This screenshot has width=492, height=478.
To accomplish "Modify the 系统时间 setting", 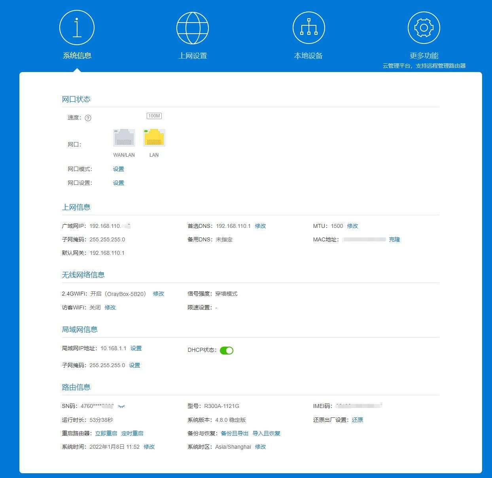I will [149, 447].
